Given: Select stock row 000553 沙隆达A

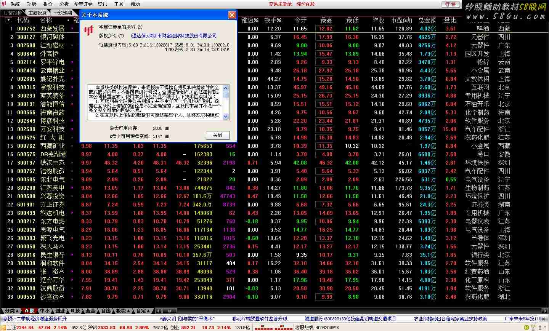Looking at the screenshot, I should click(274, 297).
